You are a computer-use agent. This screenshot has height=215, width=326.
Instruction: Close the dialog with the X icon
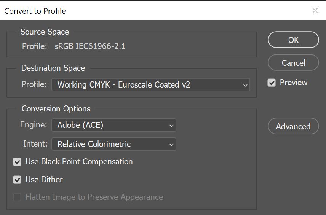(315, 11)
